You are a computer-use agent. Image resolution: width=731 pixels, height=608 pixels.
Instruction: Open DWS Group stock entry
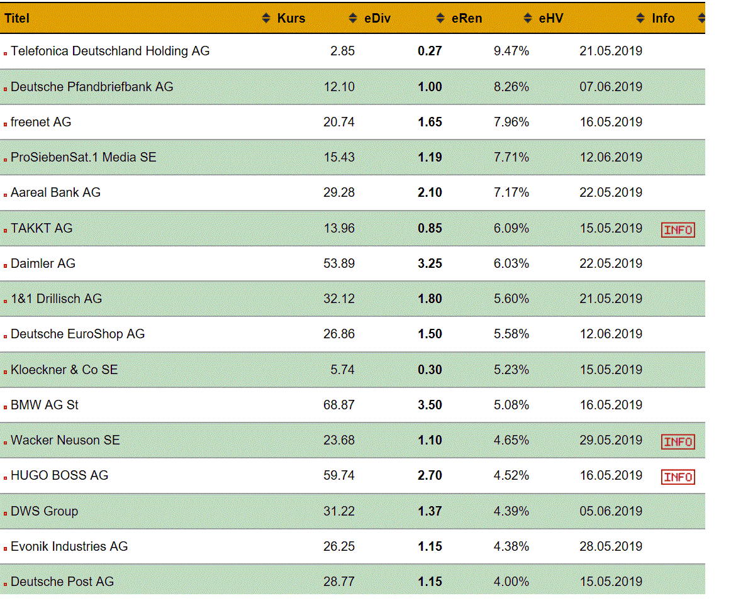click(44, 511)
